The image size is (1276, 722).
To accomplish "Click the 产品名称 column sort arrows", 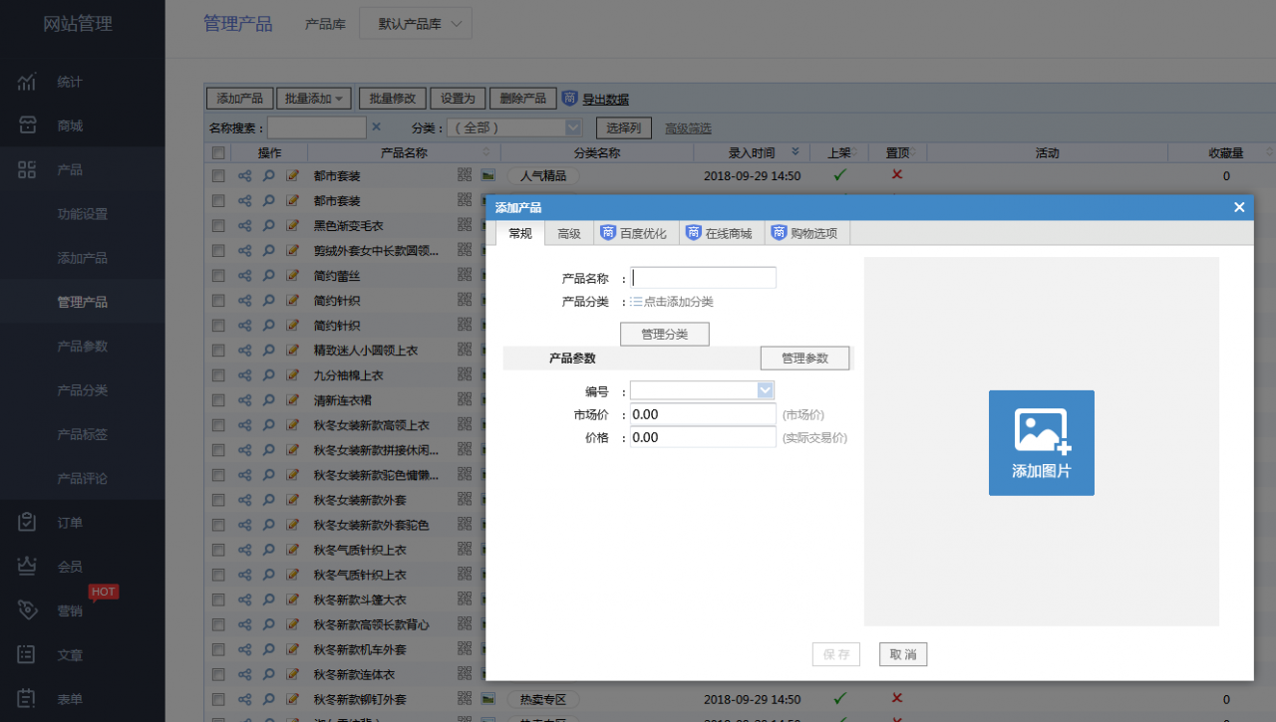I will point(487,152).
